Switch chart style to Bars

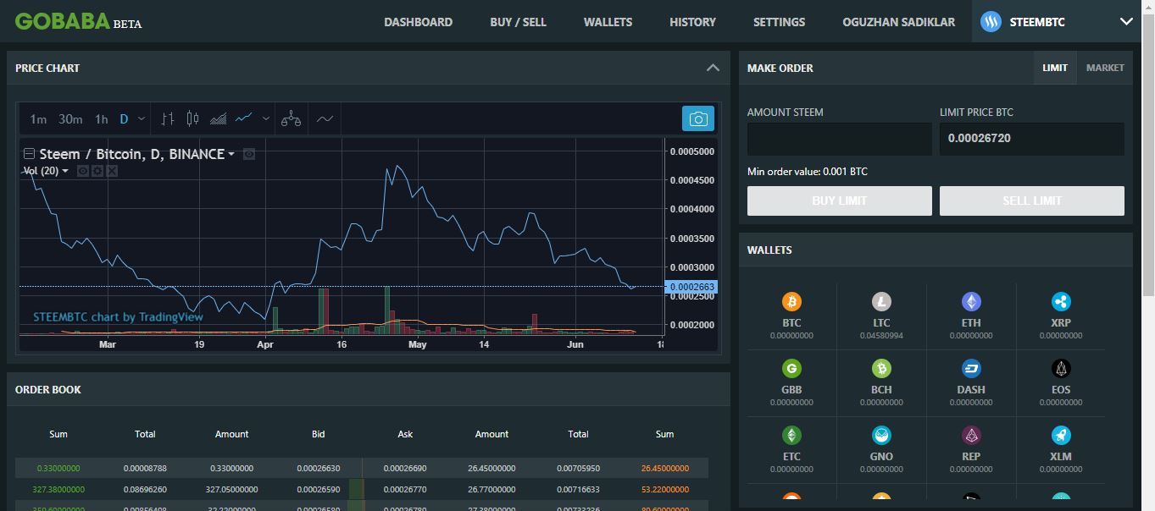click(x=168, y=119)
